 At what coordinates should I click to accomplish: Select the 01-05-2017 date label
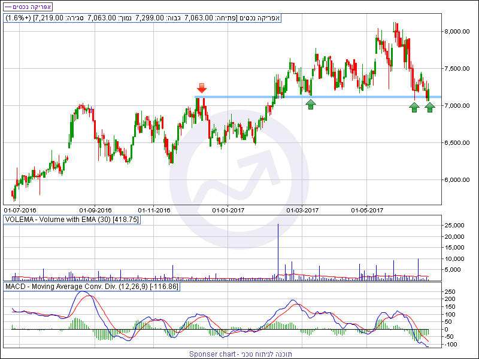pos(367,211)
